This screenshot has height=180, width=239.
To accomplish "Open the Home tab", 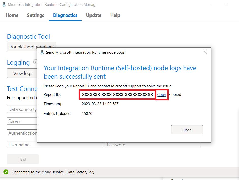I will pyautogui.click(x=12, y=15).
